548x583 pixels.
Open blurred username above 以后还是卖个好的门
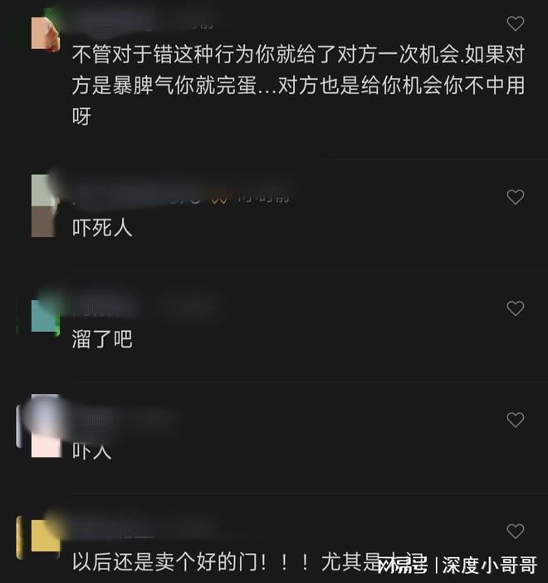143,530
